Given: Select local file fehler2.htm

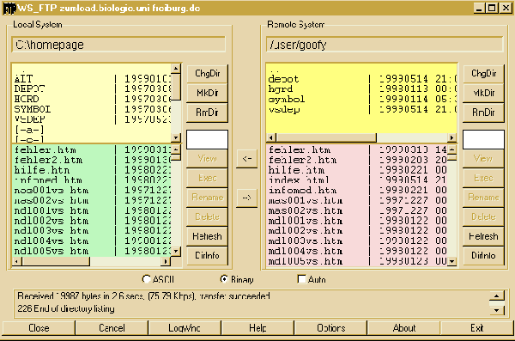Looking at the screenshot, I should pyautogui.click(x=92, y=160).
